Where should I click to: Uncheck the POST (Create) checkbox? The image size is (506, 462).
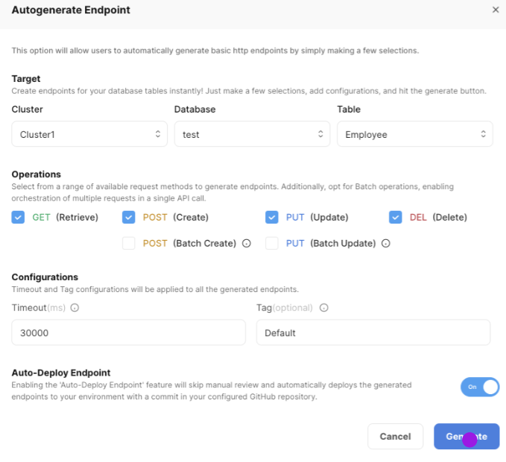(x=129, y=218)
